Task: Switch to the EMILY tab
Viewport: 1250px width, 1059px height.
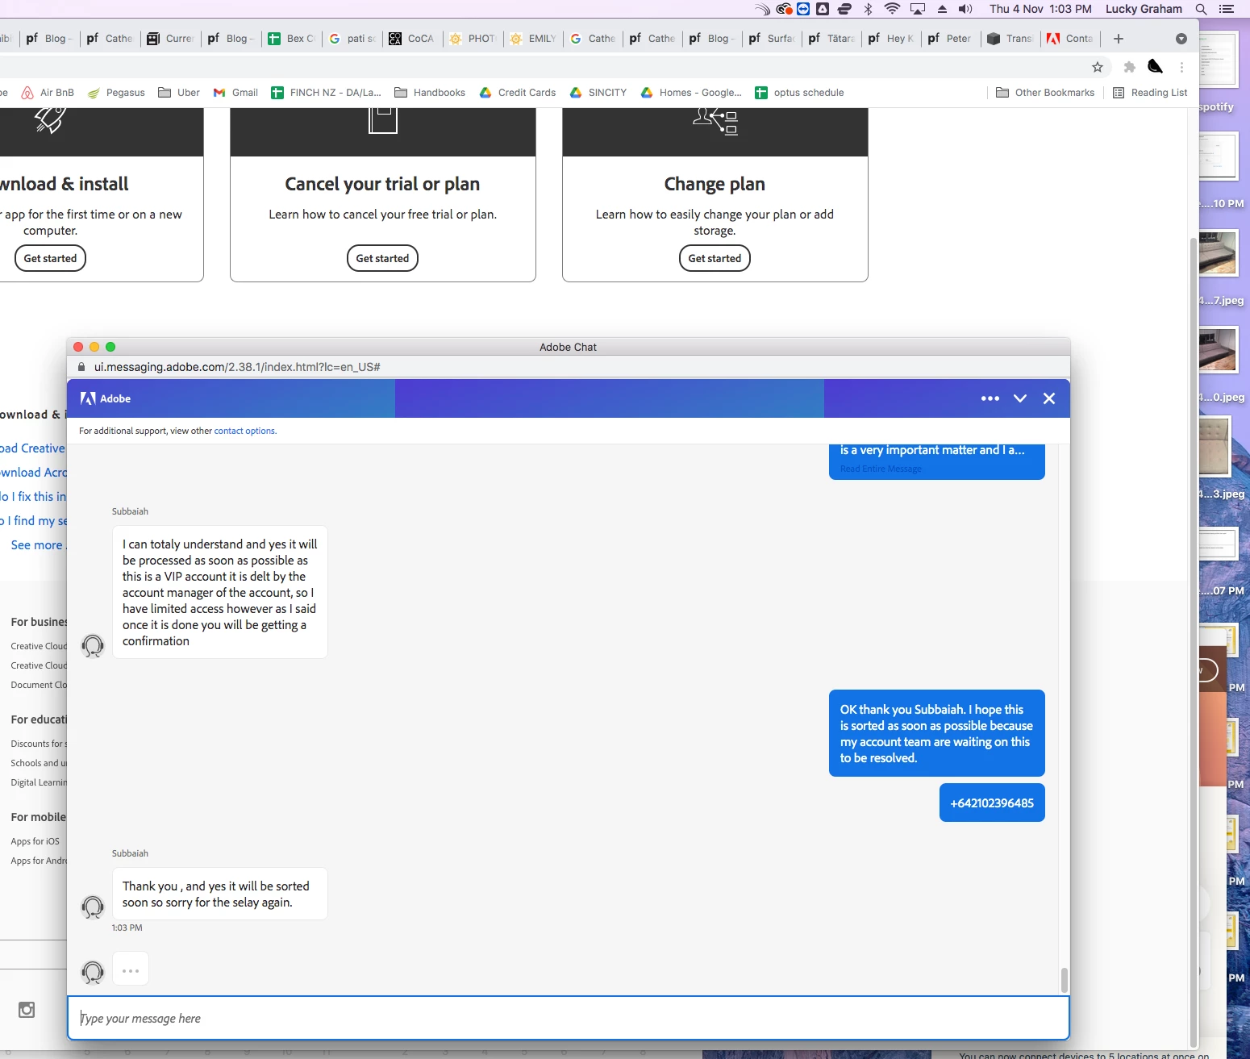Action: click(533, 39)
